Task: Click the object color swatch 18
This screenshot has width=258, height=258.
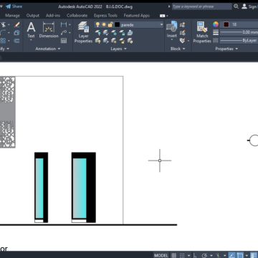Action: 226,24
